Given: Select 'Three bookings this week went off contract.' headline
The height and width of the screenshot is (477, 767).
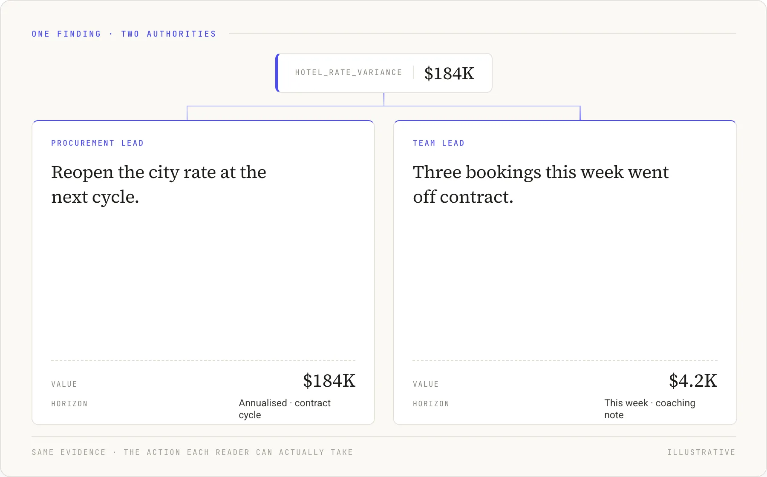Looking at the screenshot, I should point(540,184).
